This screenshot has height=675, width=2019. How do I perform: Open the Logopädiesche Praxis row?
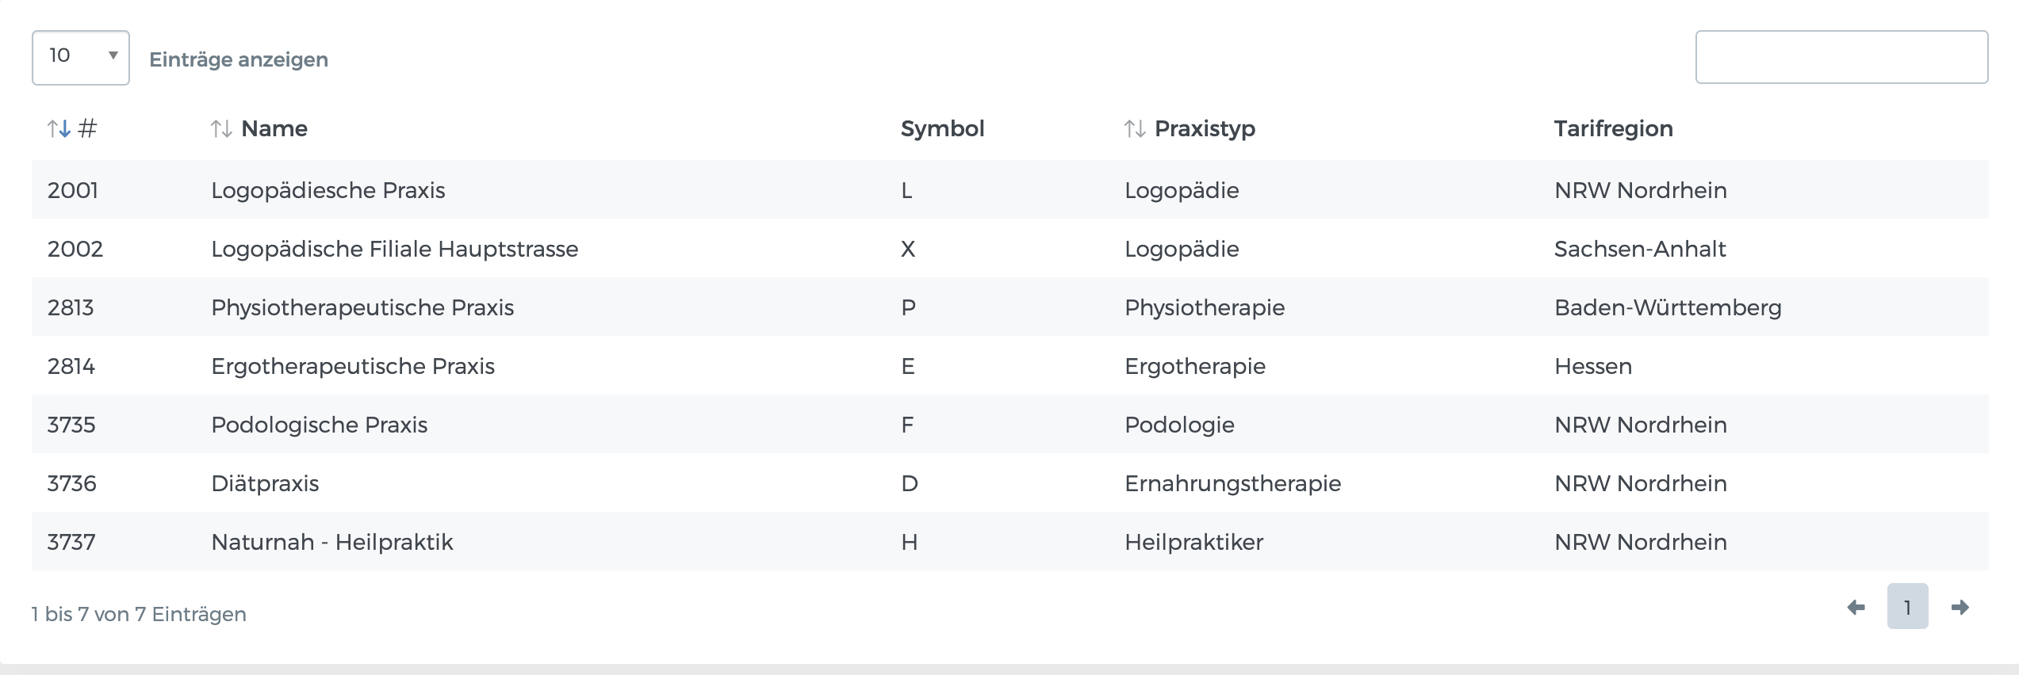[328, 190]
